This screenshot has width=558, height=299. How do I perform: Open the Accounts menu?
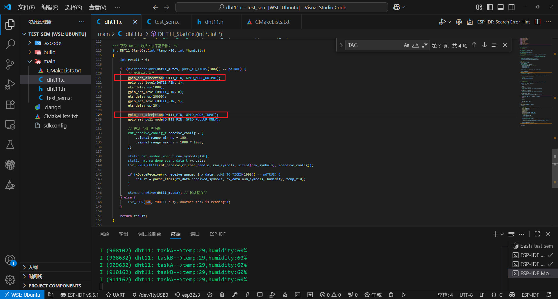tap(10, 260)
